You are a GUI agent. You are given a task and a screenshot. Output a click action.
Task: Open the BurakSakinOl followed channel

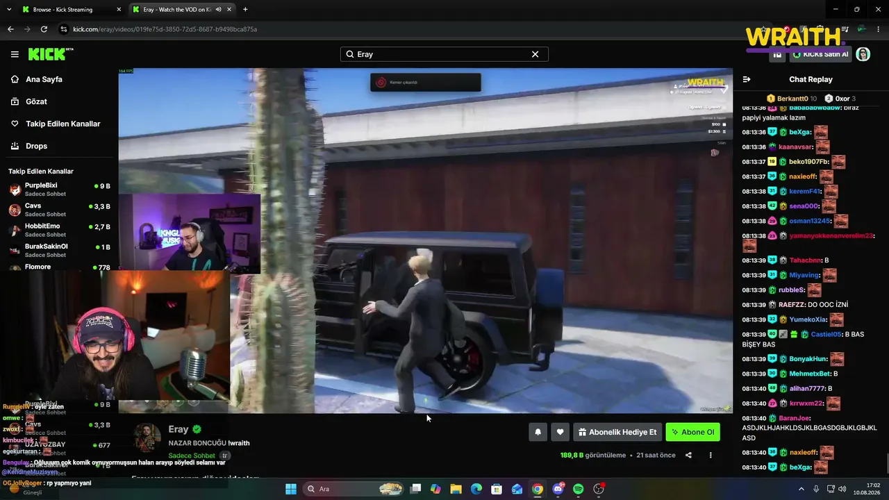coord(59,250)
